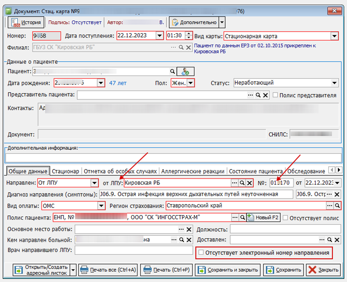The image size is (347, 282).
Task: Open the Полис пациента ellipsis selector
Action: (x=235, y=217)
